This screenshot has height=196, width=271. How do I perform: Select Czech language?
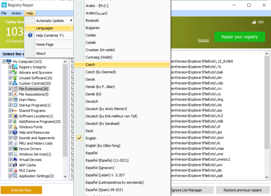click(x=122, y=65)
